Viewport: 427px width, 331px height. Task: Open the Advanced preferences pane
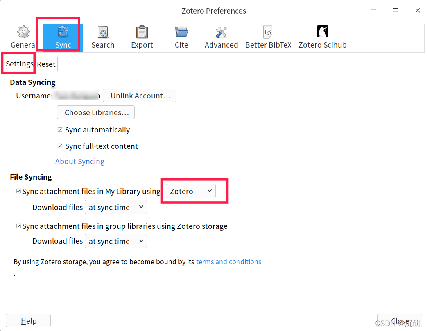coord(221,38)
